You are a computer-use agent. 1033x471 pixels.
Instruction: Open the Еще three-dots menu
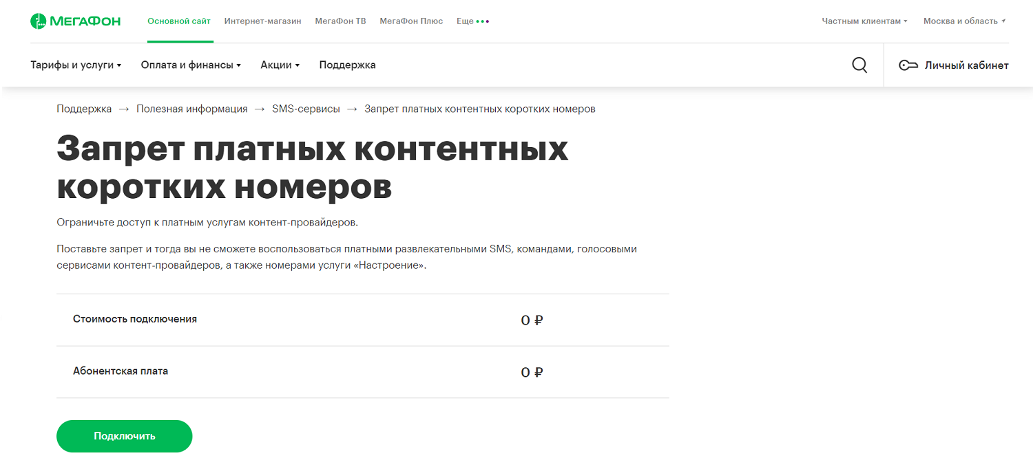473,21
